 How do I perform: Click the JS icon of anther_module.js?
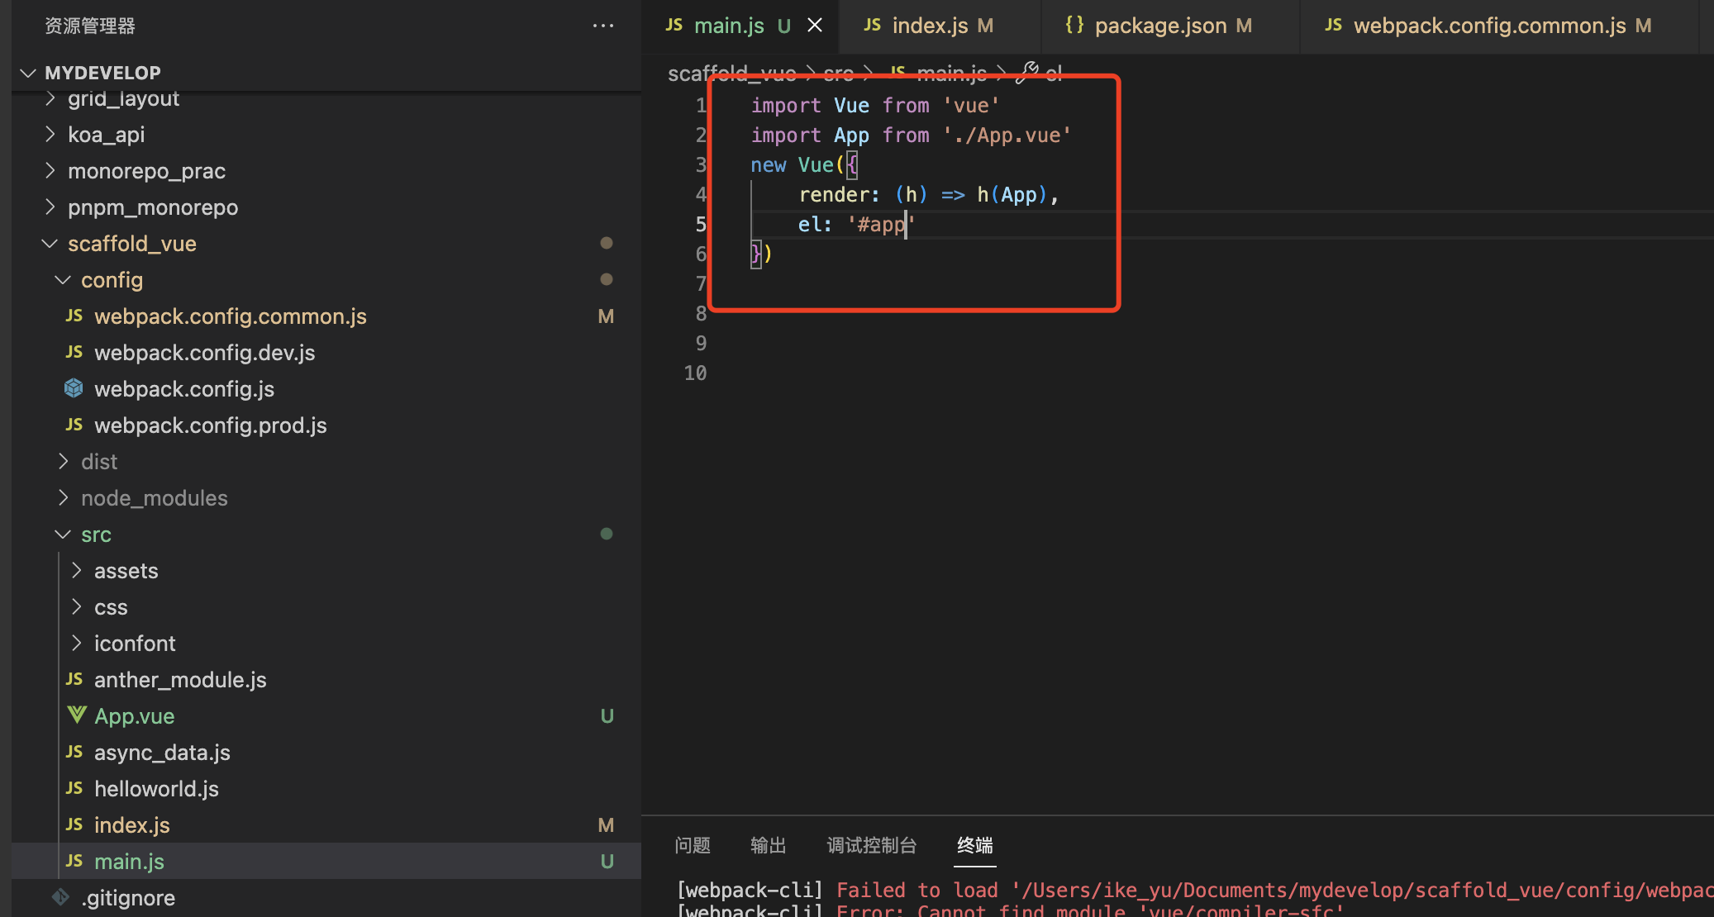pos(74,679)
